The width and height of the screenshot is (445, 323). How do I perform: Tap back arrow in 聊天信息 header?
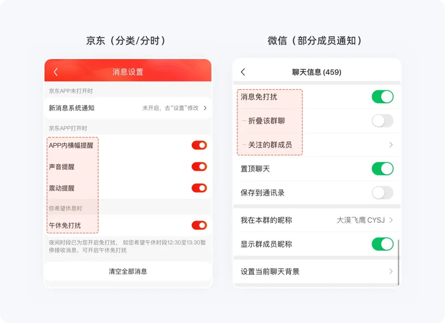pyautogui.click(x=243, y=72)
